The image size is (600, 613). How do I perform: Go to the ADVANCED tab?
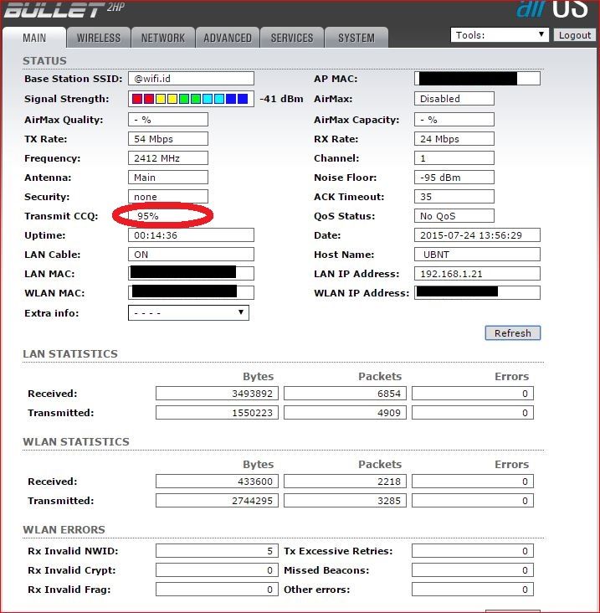click(228, 38)
